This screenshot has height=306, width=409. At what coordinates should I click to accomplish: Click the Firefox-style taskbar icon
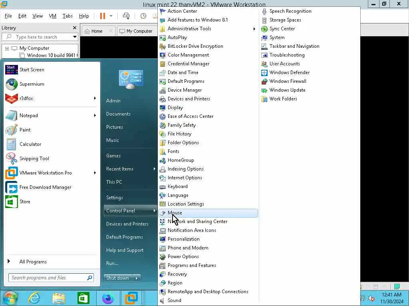(108, 298)
